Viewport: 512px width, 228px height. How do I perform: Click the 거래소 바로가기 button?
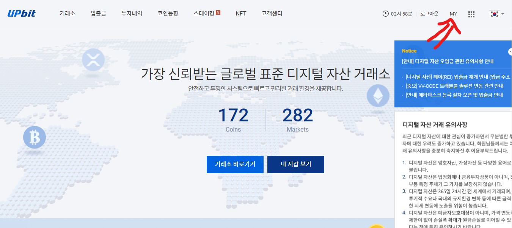click(235, 164)
